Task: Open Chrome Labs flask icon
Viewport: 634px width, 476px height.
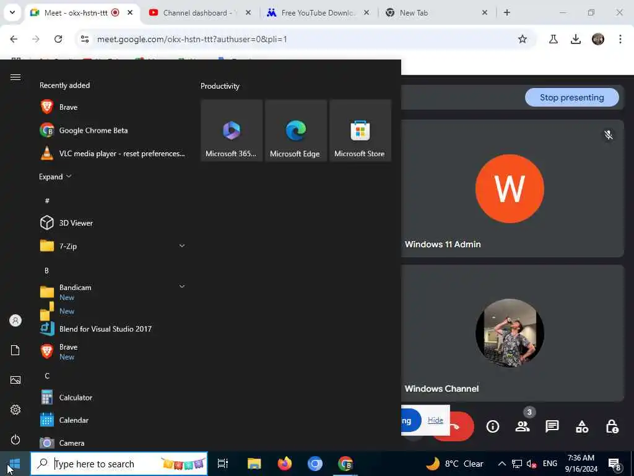Action: [x=553, y=39]
